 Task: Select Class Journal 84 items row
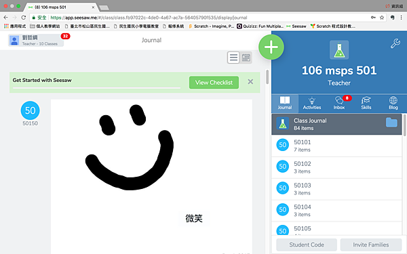(x=336, y=124)
